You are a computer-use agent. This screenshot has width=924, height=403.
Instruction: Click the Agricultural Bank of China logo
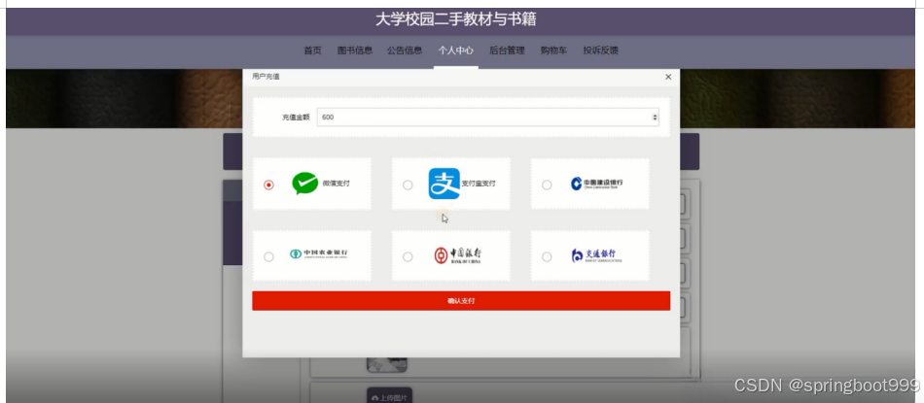319,254
